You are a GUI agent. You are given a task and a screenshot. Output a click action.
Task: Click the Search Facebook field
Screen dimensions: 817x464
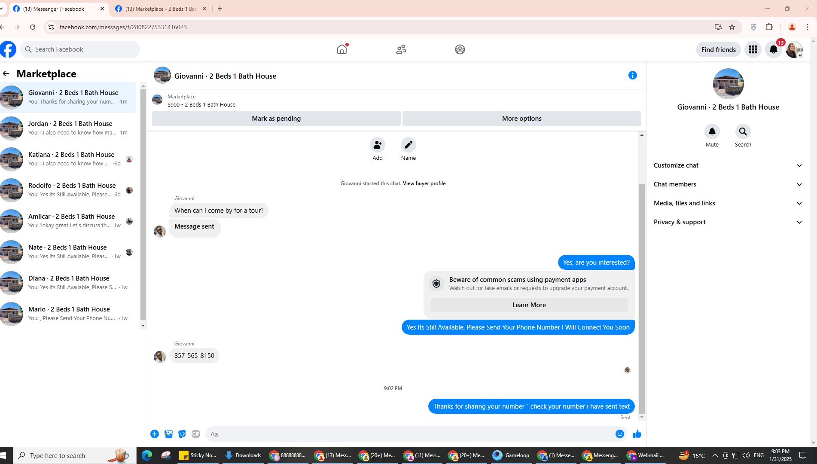click(x=80, y=49)
